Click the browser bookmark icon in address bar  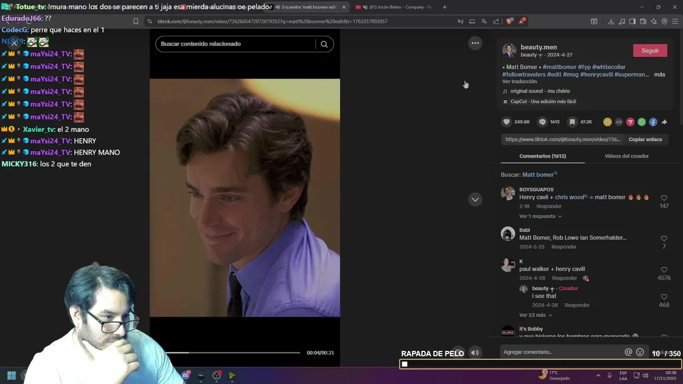(x=136, y=21)
